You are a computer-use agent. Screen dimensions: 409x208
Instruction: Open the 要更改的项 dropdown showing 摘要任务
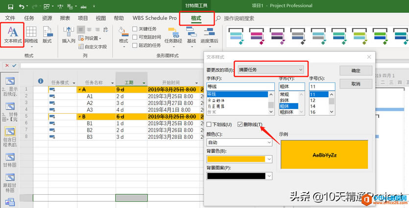[270, 70]
